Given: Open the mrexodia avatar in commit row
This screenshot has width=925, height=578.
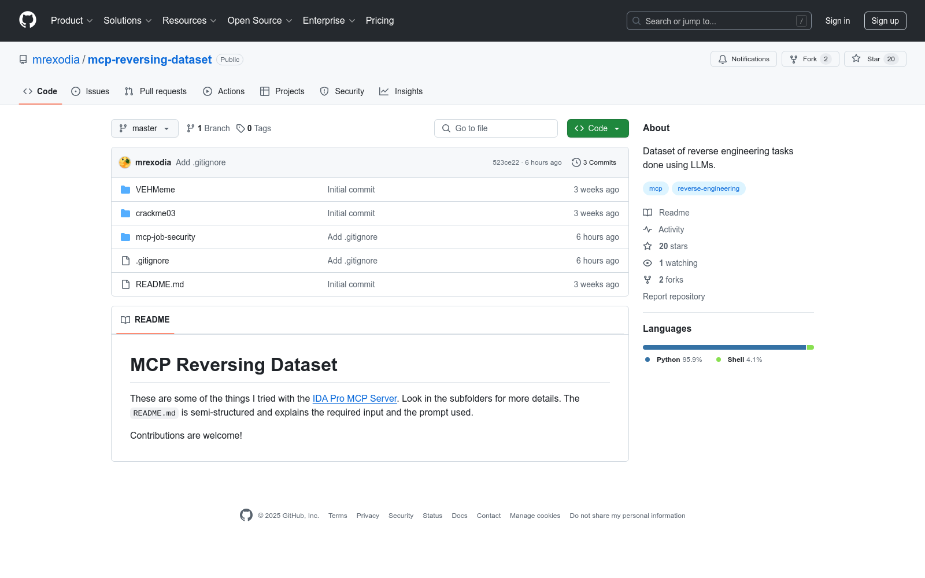Looking at the screenshot, I should 125,162.
